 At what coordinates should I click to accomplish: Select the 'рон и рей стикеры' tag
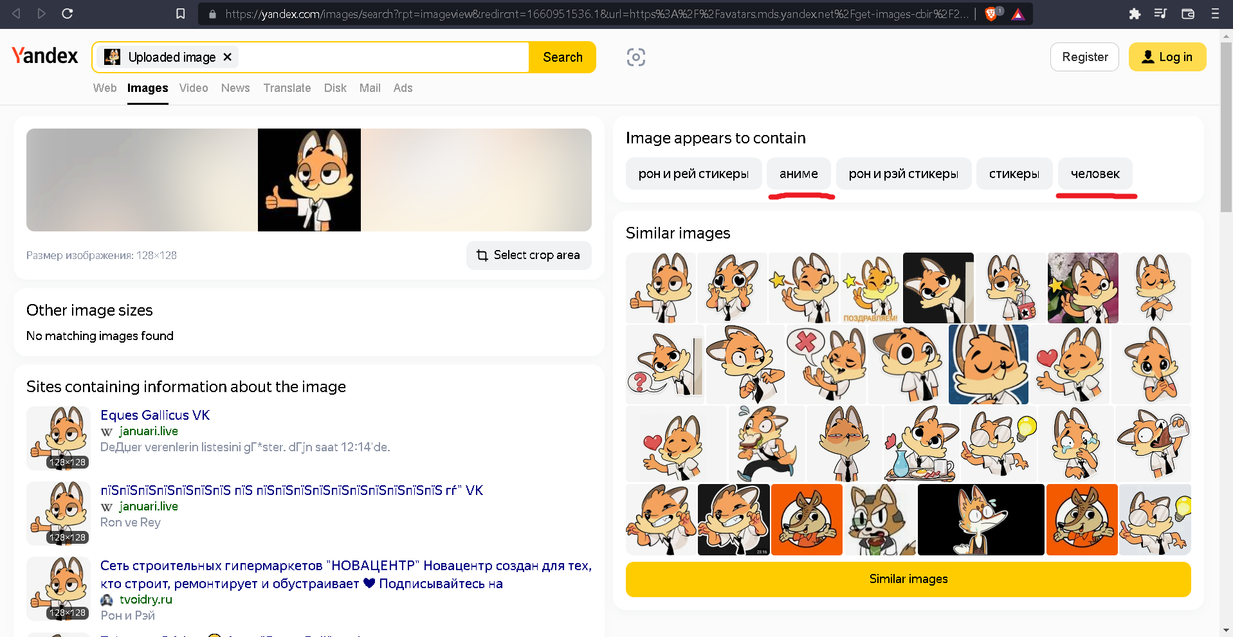click(x=693, y=174)
